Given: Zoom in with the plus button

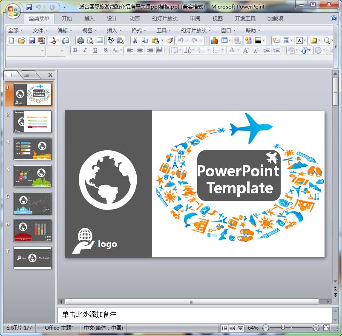Looking at the screenshot, I should (x=316, y=328).
